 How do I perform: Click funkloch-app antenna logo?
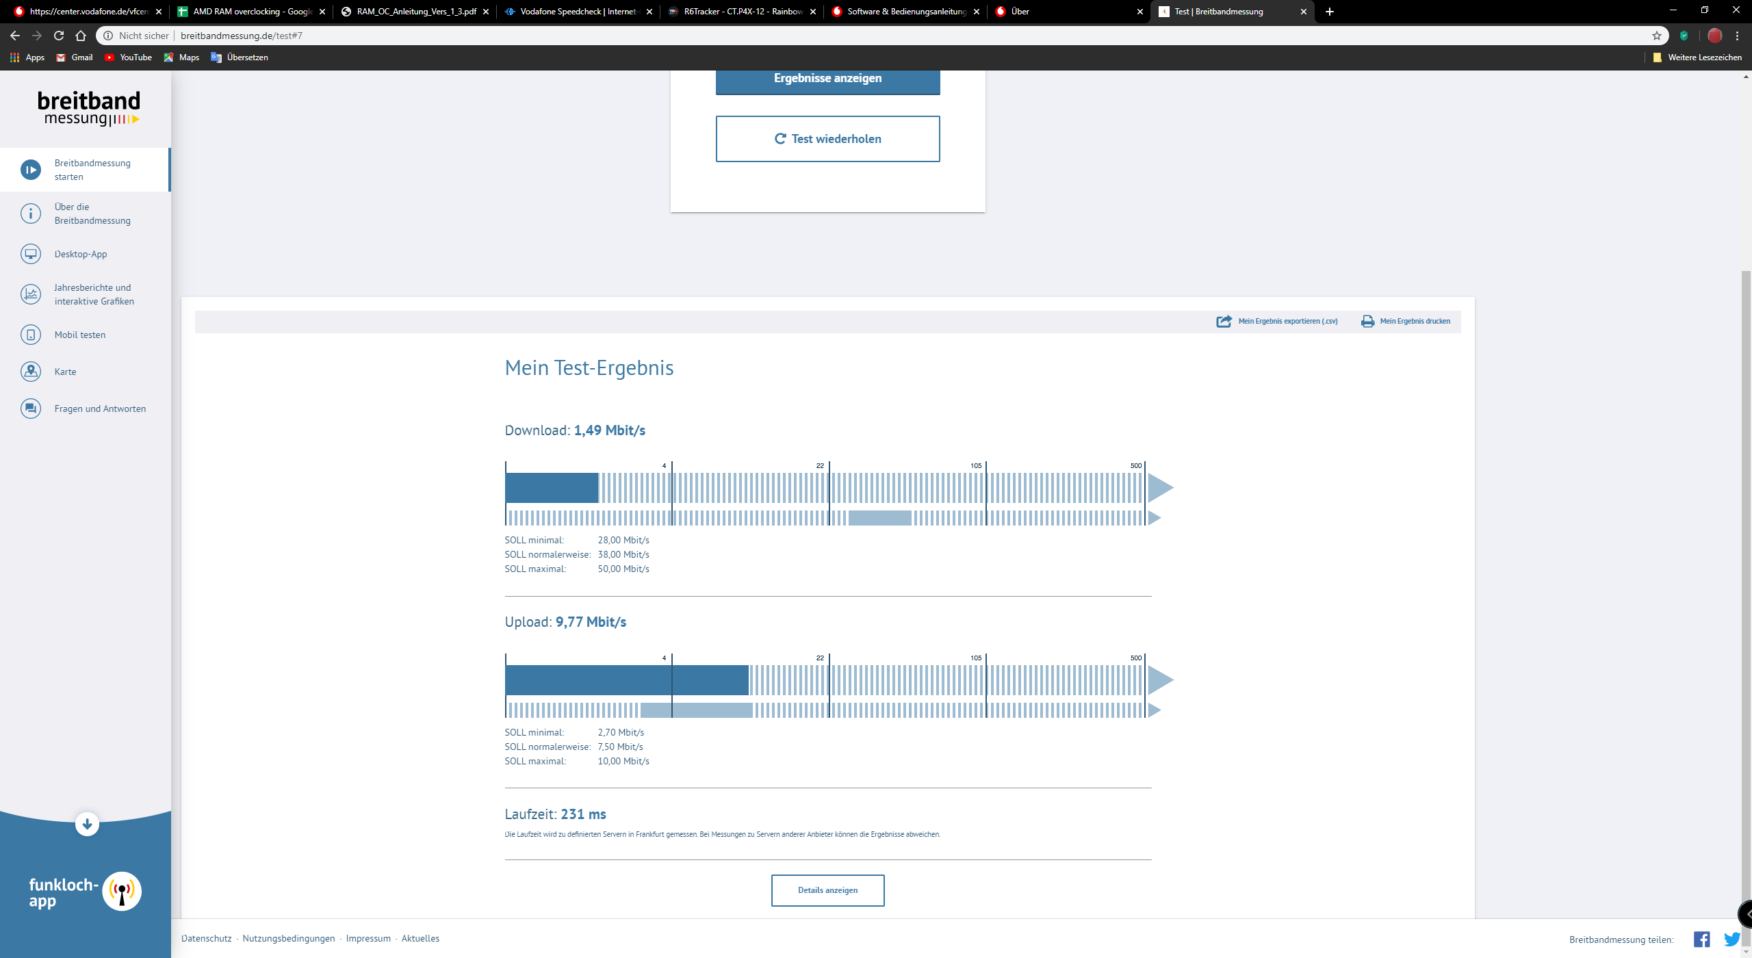click(122, 891)
